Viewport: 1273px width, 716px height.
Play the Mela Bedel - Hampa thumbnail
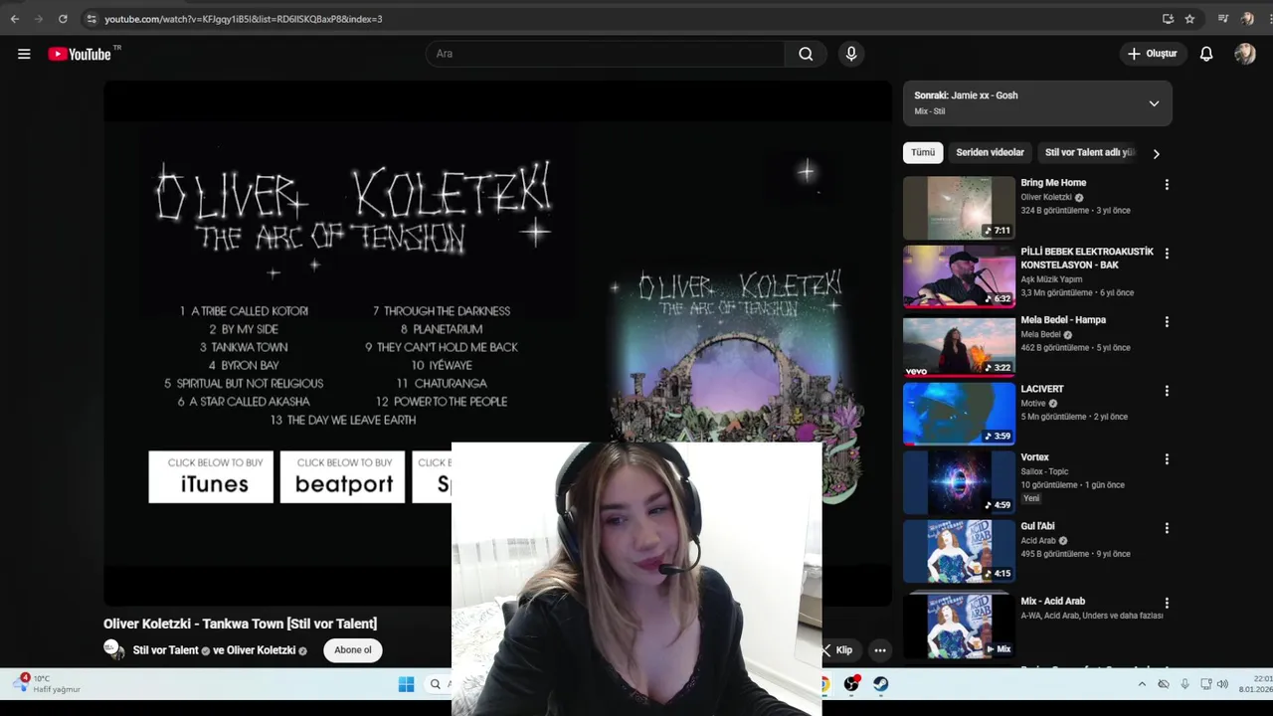[959, 345]
